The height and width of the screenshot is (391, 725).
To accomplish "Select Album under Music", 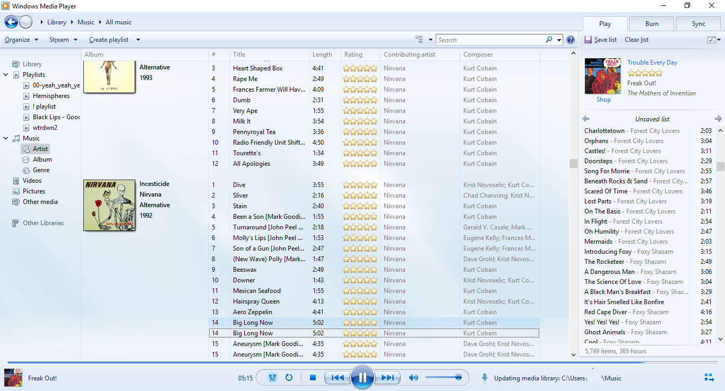I will [42, 159].
